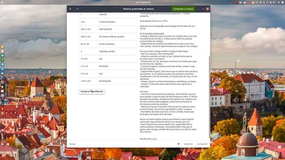Open the bright green square dock icon
Image resolution: width=285 pixels, height=160 pixels.
[x=2, y=60]
